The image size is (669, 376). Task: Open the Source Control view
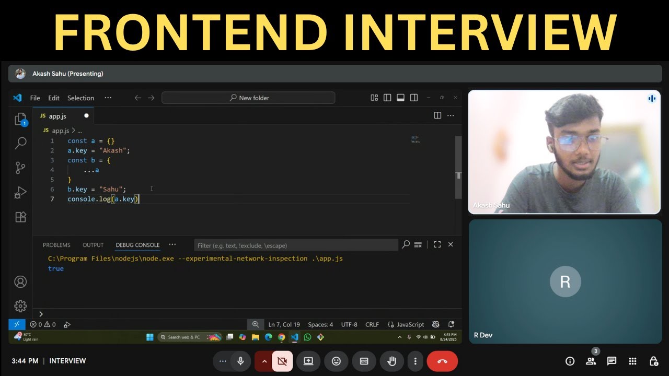pyautogui.click(x=20, y=168)
